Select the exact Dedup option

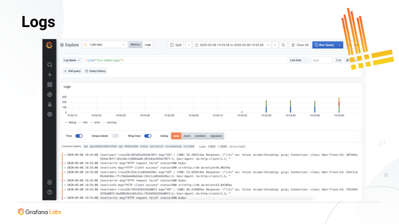point(187,136)
